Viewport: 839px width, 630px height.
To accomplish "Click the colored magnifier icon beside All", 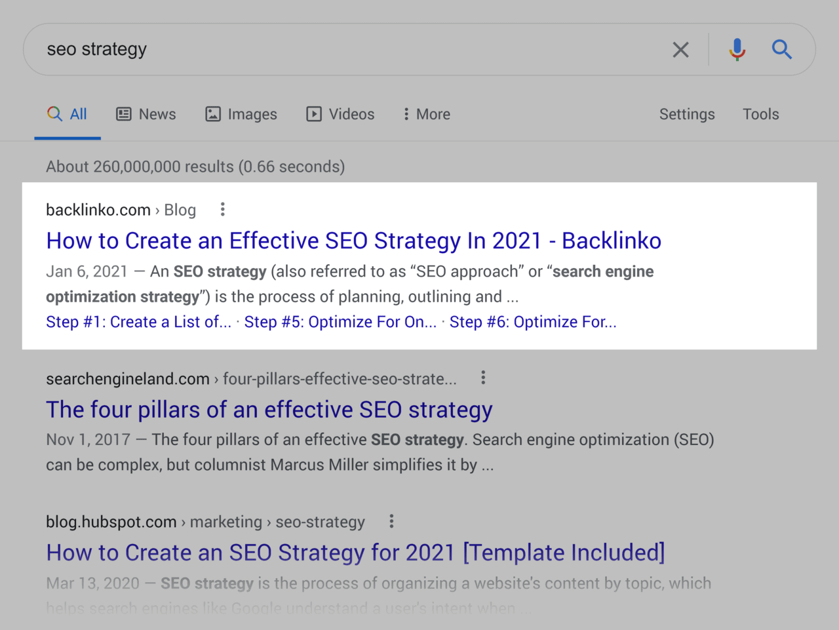I will (54, 113).
